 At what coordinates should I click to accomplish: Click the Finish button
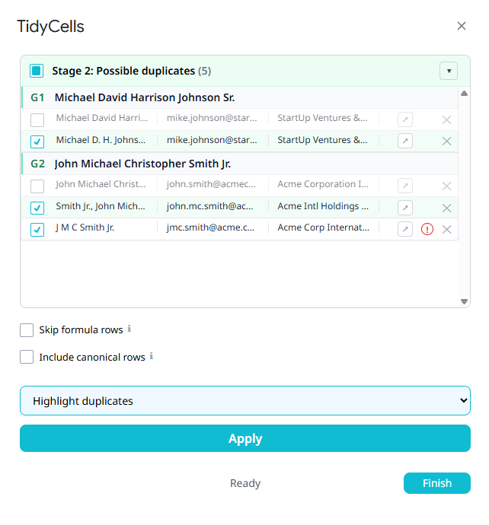[436, 483]
